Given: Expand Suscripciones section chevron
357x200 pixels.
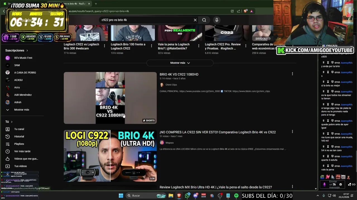Looking at the screenshot, I should (27, 51).
